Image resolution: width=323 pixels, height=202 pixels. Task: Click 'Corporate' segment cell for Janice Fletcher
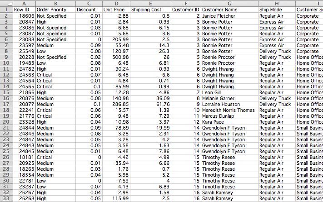[x=309, y=16]
